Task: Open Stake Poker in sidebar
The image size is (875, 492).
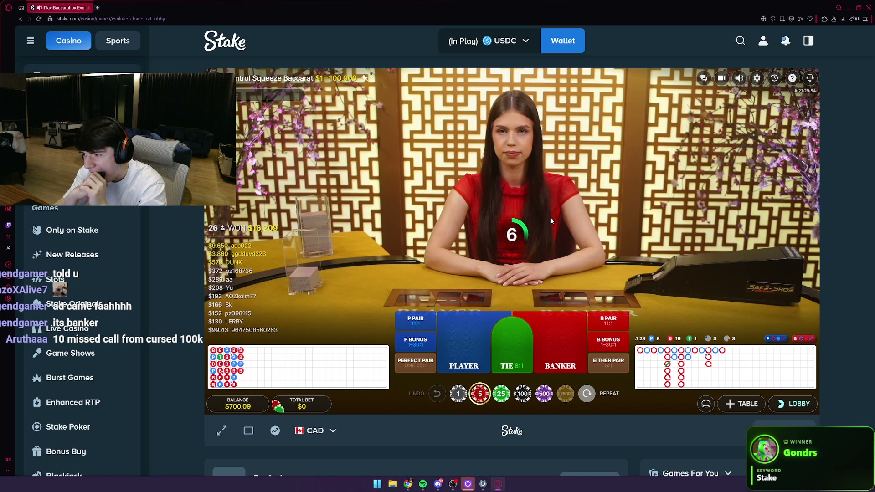Action: click(68, 427)
